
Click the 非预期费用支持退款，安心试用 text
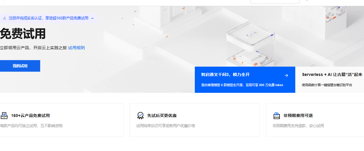(298, 126)
